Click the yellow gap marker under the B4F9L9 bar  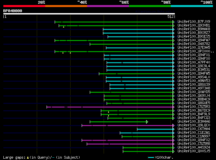tap(108, 116)
